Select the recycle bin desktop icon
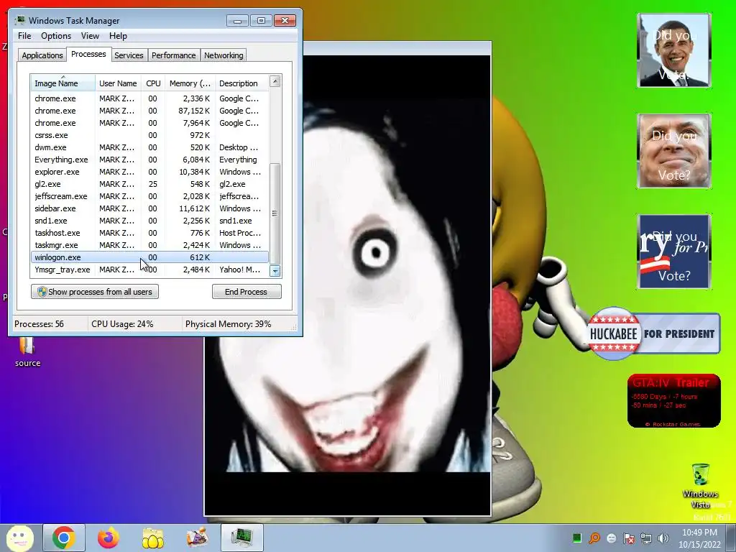Screen dimensions: 736x552 point(700,487)
